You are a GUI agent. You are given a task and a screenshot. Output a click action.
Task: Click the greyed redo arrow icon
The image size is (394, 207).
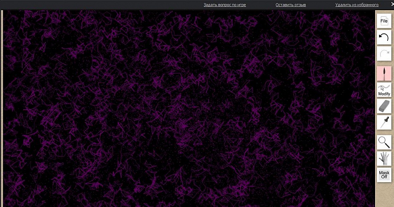384,53
